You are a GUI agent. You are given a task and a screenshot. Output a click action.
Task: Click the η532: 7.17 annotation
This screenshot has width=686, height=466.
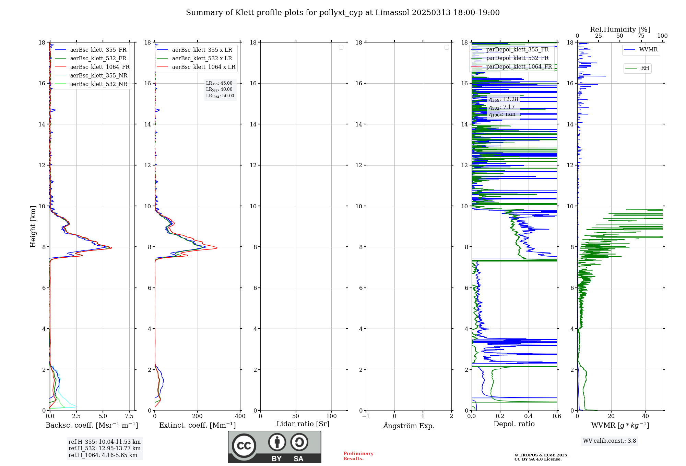(502, 107)
